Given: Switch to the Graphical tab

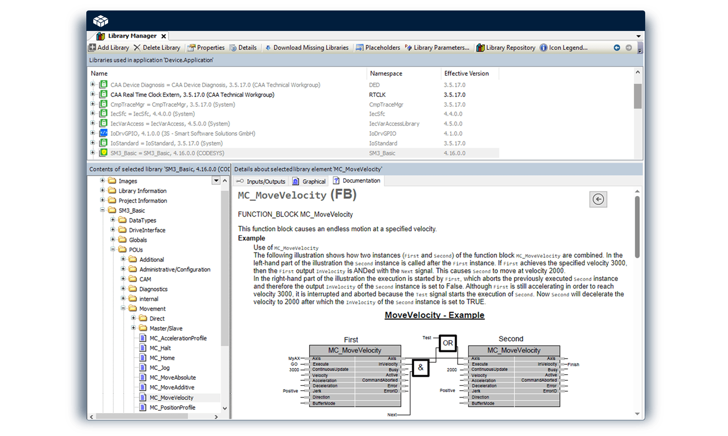Looking at the screenshot, I should [x=309, y=181].
